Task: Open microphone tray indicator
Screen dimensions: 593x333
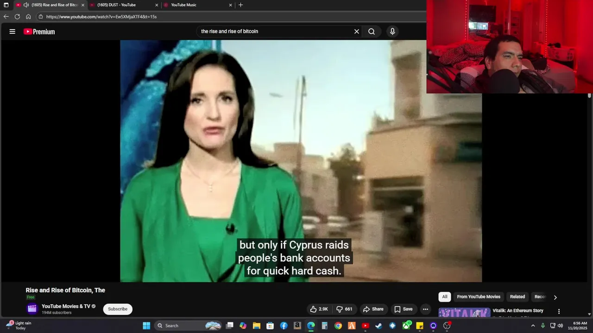Action: pos(543,326)
